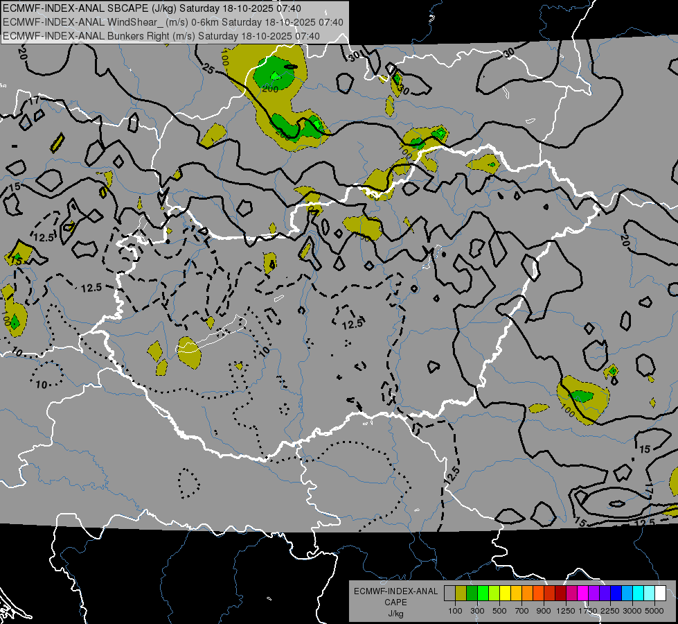Image resolution: width=678 pixels, height=624 pixels.
Task: Click the 12.5 label in map center
Action: [x=352, y=324]
